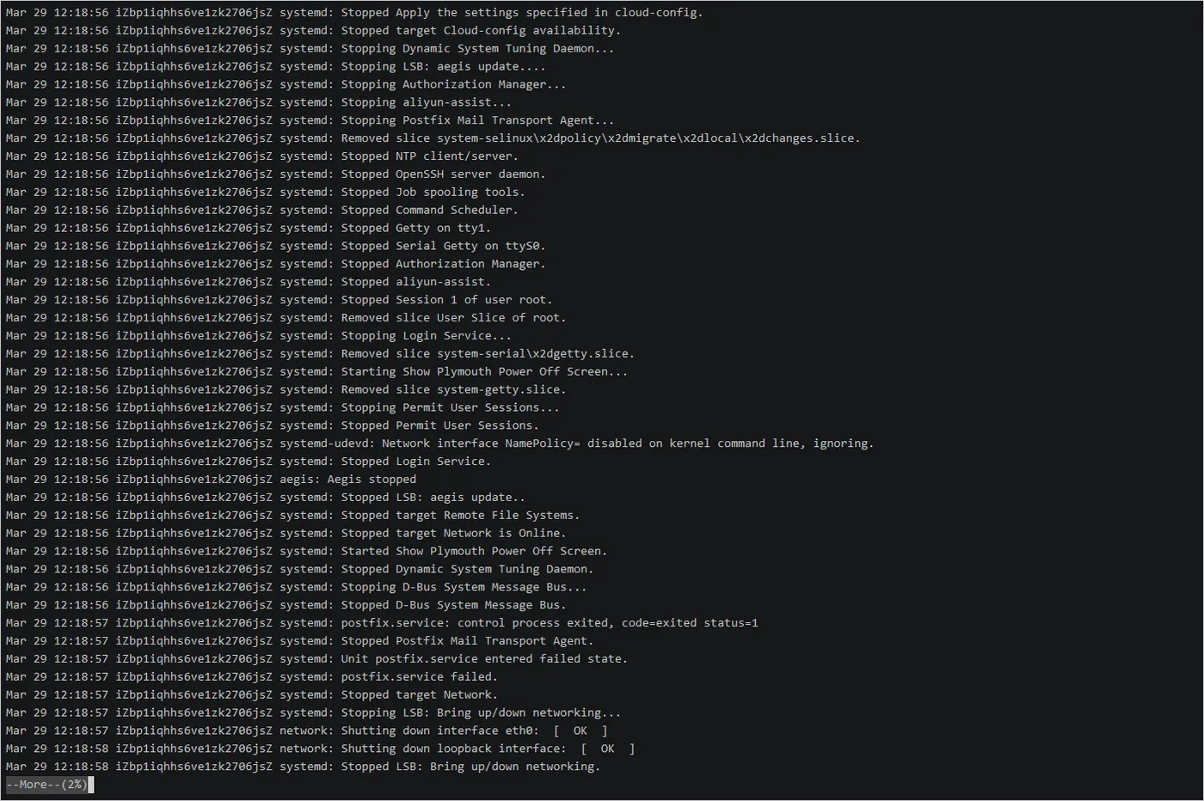1204x801 pixels.
Task: Select the "Aegis stopped" log line
Action: (347, 480)
